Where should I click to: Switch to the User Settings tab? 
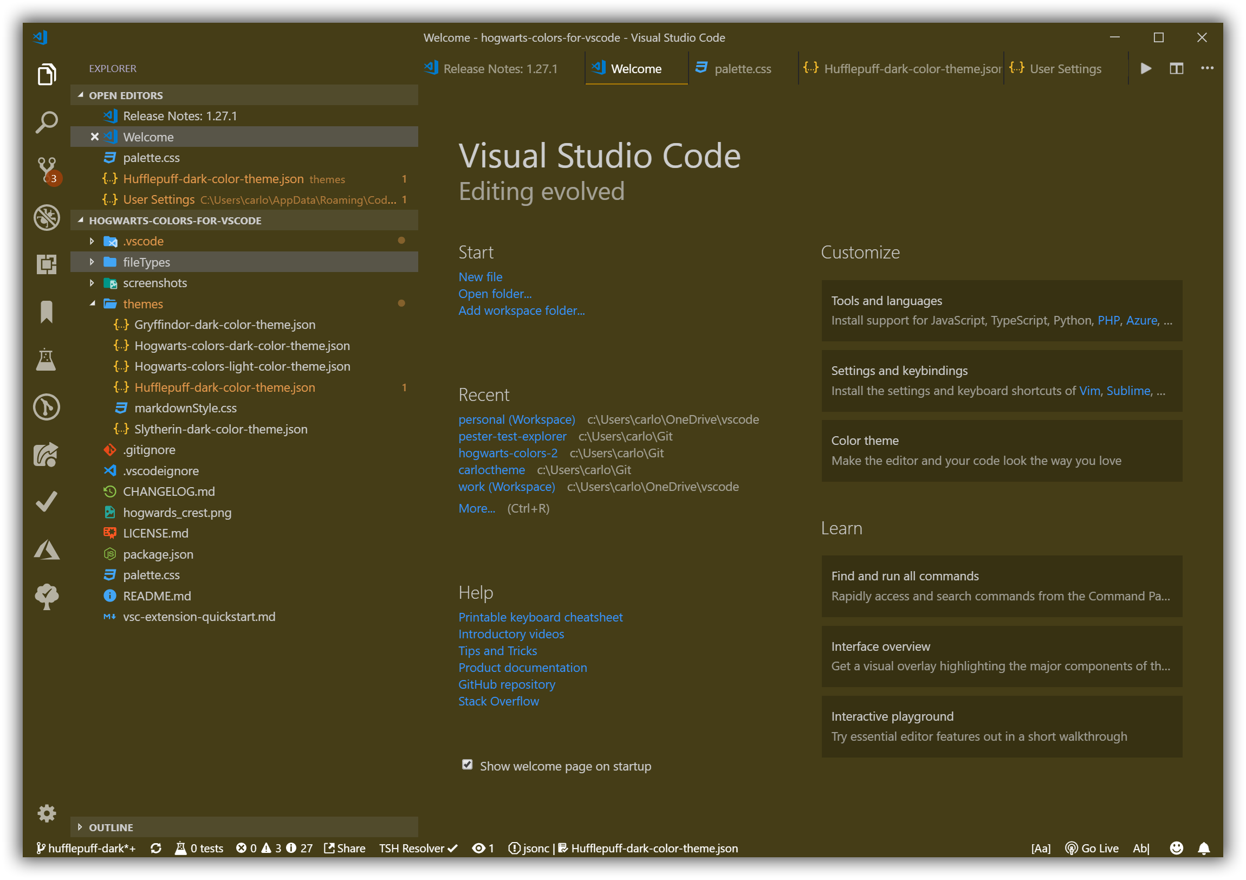click(x=1065, y=69)
